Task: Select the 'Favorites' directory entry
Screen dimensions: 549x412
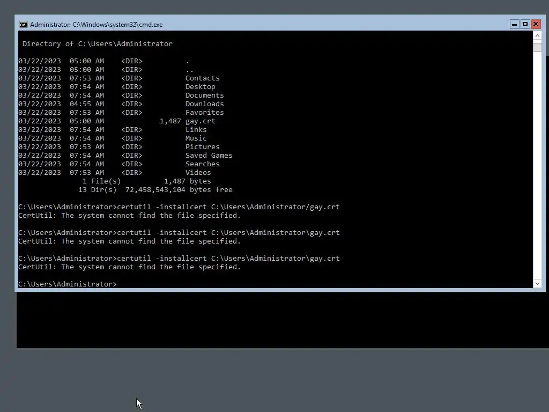Action: pos(204,113)
